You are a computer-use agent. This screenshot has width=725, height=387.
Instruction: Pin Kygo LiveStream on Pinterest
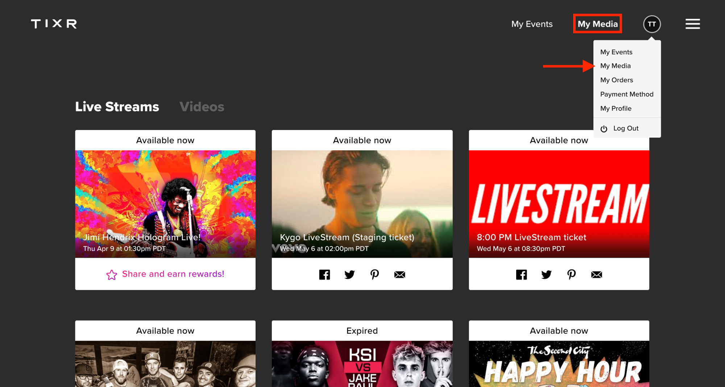point(374,275)
